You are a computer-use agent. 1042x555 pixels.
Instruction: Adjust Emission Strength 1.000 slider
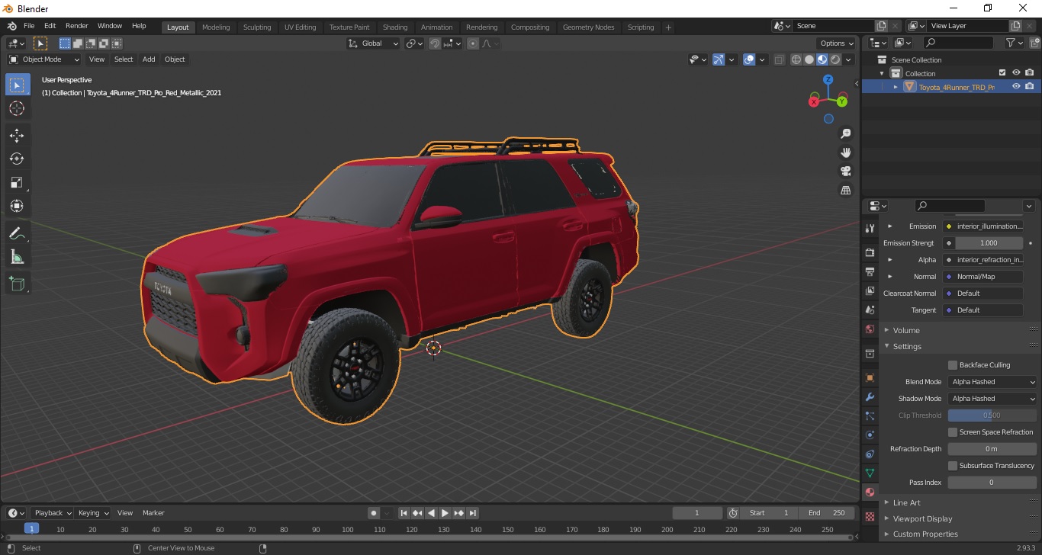click(x=988, y=243)
